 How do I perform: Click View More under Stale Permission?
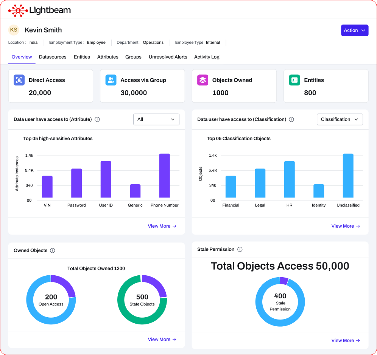pos(346,341)
